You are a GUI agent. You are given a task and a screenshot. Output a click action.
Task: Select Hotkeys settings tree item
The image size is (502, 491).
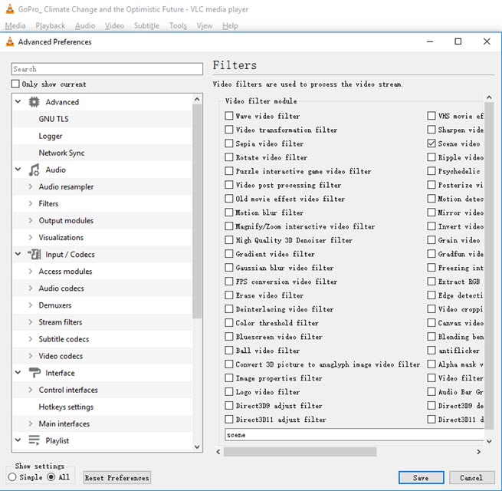pos(66,407)
